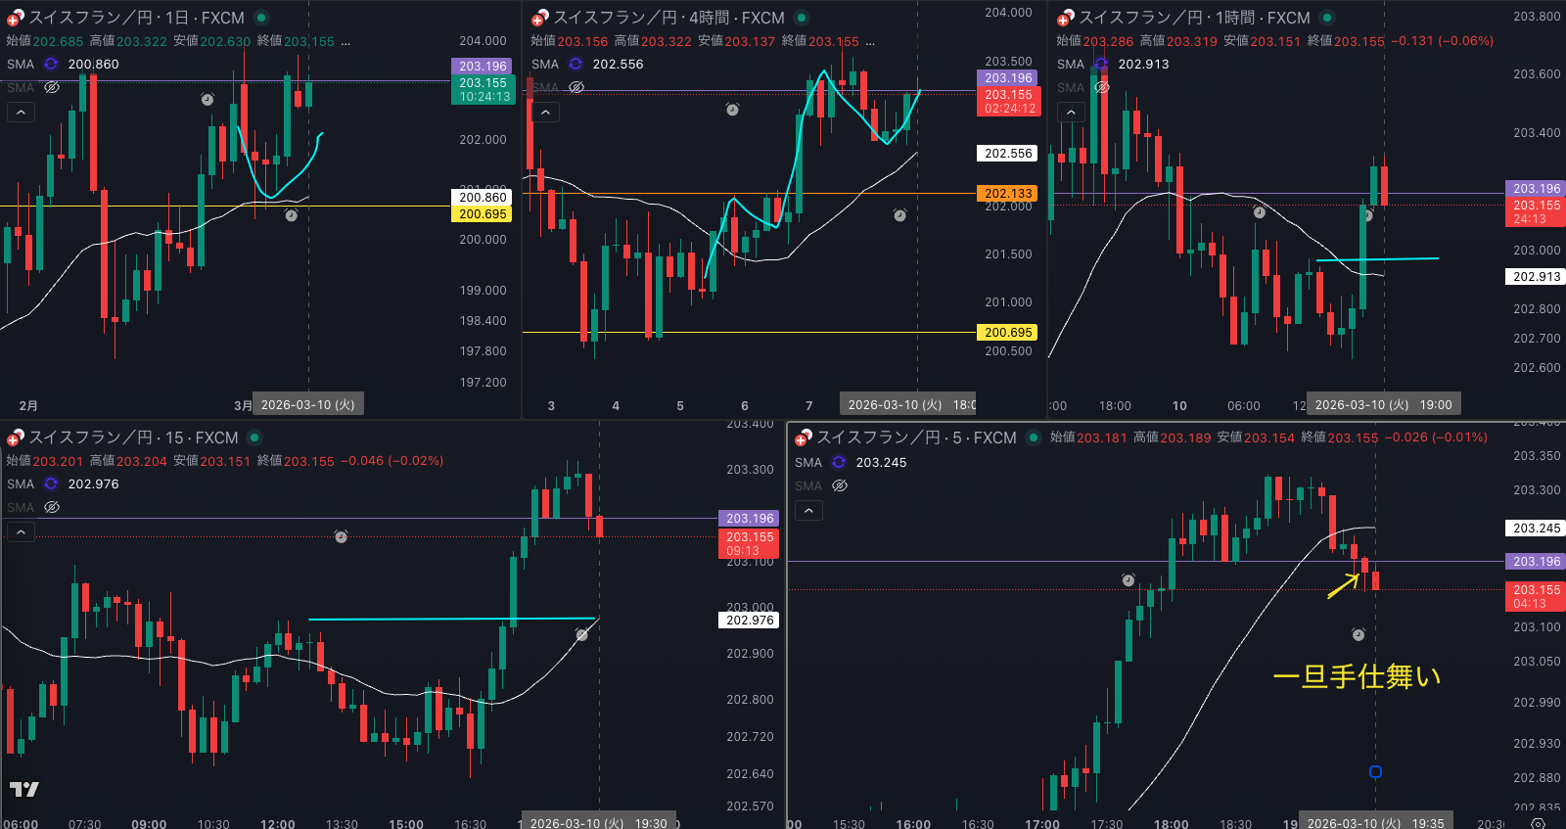
Task: Open chart settings gear in the bottom-right corner
Action: point(1538,823)
